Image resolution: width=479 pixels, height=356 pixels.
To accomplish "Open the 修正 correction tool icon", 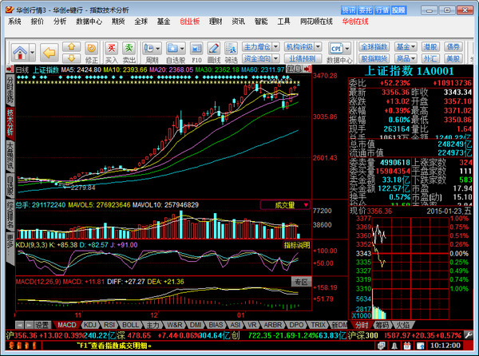I will [91, 52].
